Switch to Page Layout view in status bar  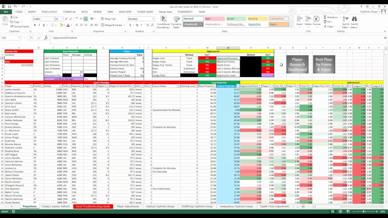pyautogui.click(x=340, y=212)
